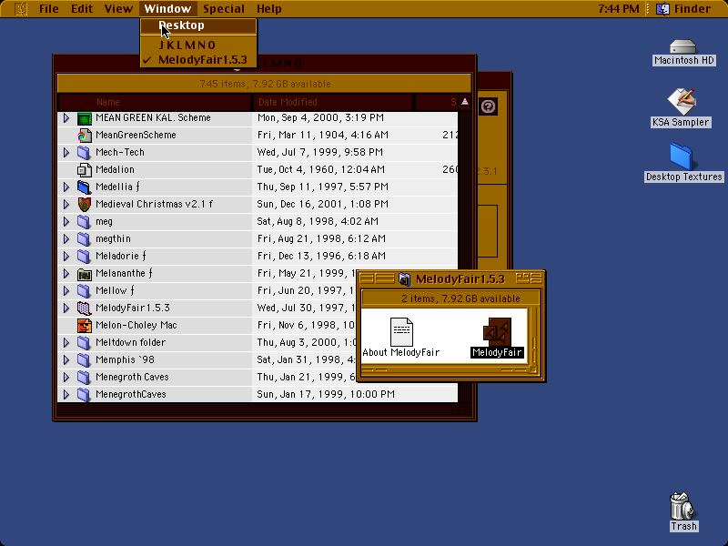The width and height of the screenshot is (728, 546).
Task: Choose Desktop from the Window menu
Action: (x=198, y=25)
